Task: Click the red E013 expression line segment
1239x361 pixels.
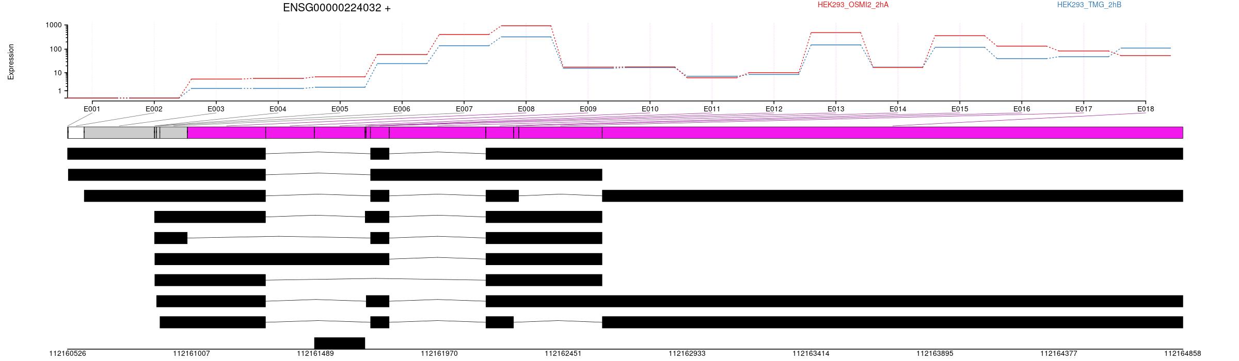Action: pyautogui.click(x=836, y=32)
